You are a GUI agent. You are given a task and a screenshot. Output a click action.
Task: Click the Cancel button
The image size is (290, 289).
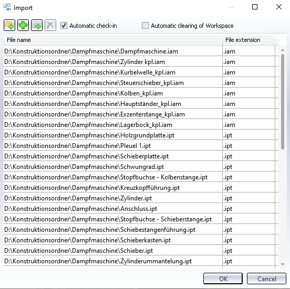coord(266,279)
